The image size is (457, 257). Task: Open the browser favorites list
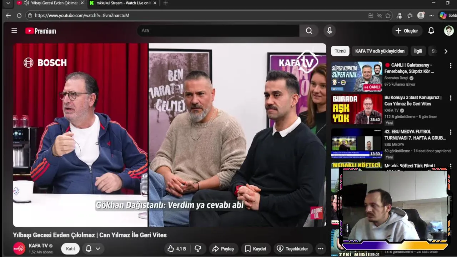[x=410, y=15]
